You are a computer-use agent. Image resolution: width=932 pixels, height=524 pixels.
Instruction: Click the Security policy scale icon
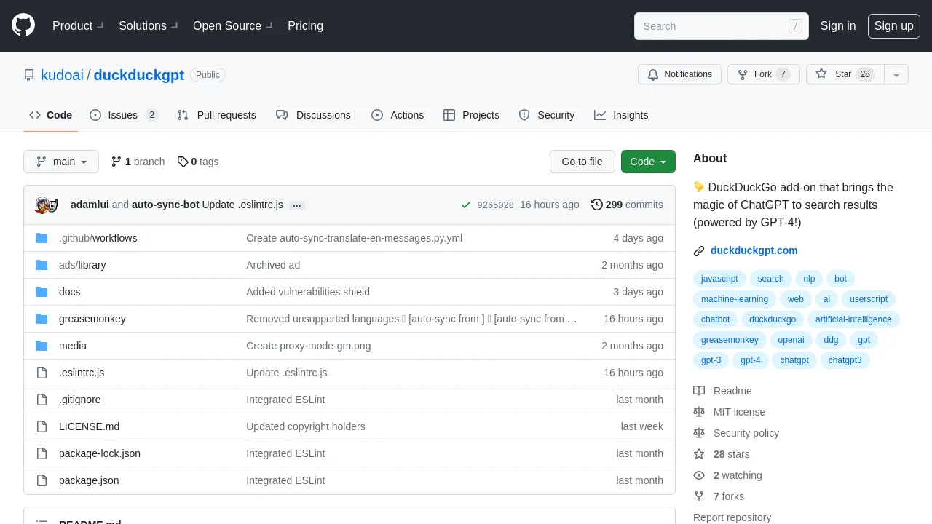pos(699,433)
